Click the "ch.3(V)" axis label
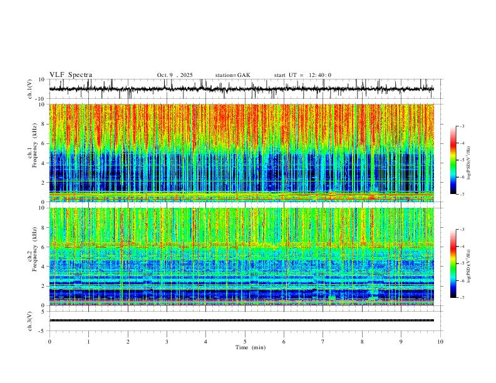496x383 pixels. coord(30,321)
